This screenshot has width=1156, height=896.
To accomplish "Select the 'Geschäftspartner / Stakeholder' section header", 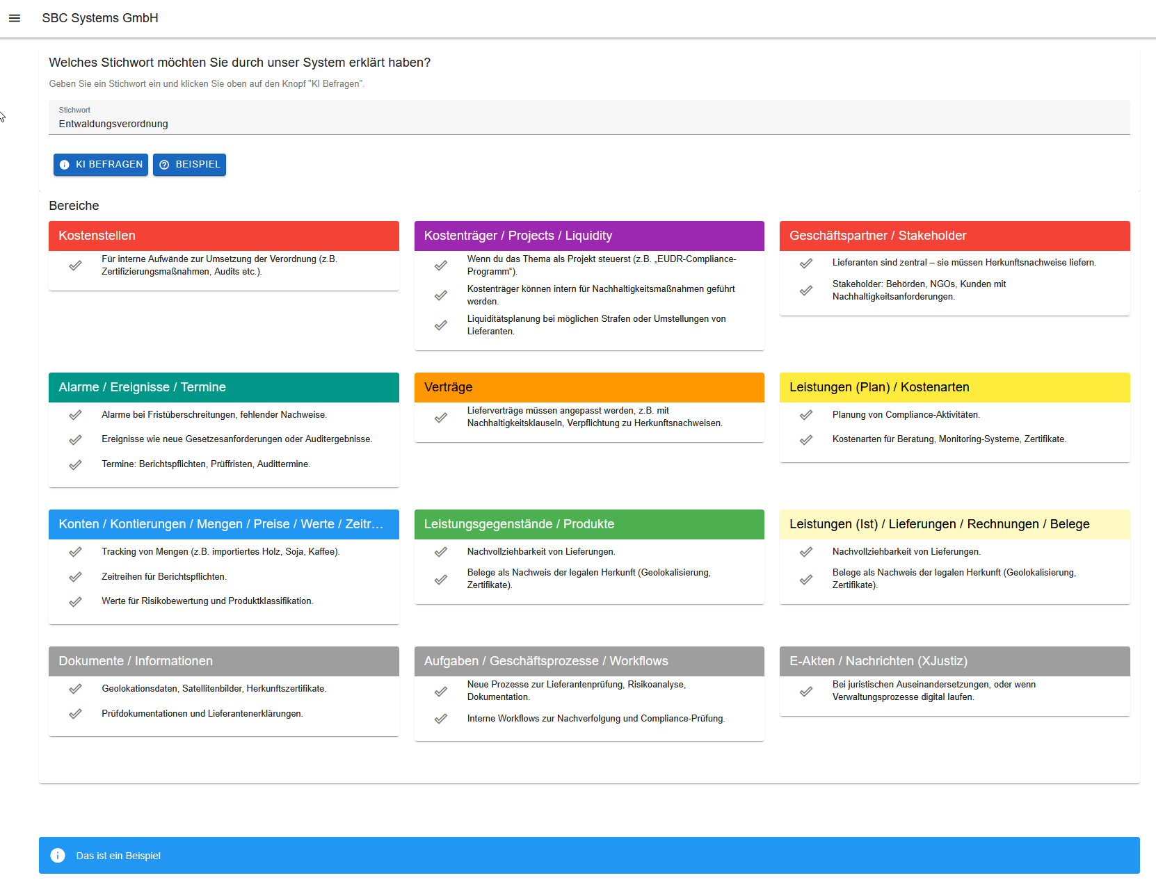I will pos(955,236).
